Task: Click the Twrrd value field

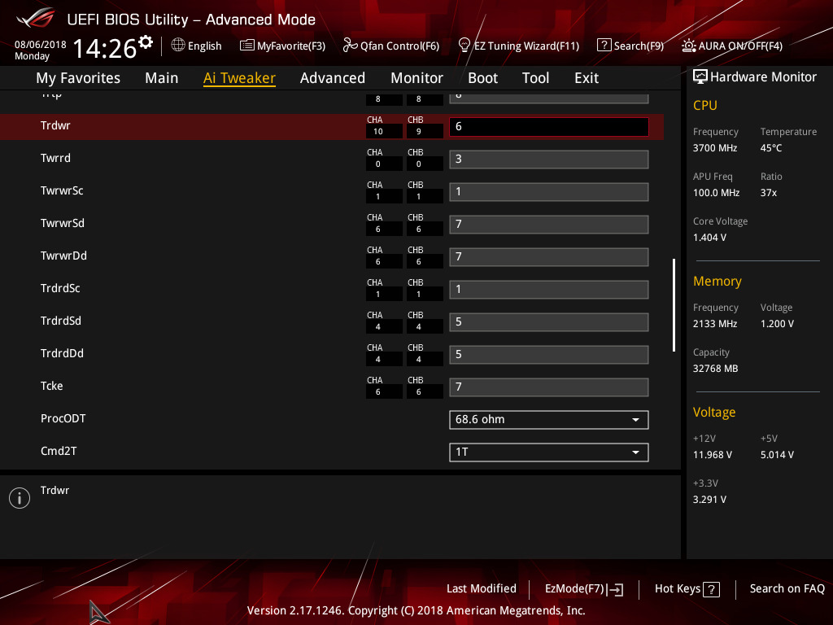Action: coord(549,160)
